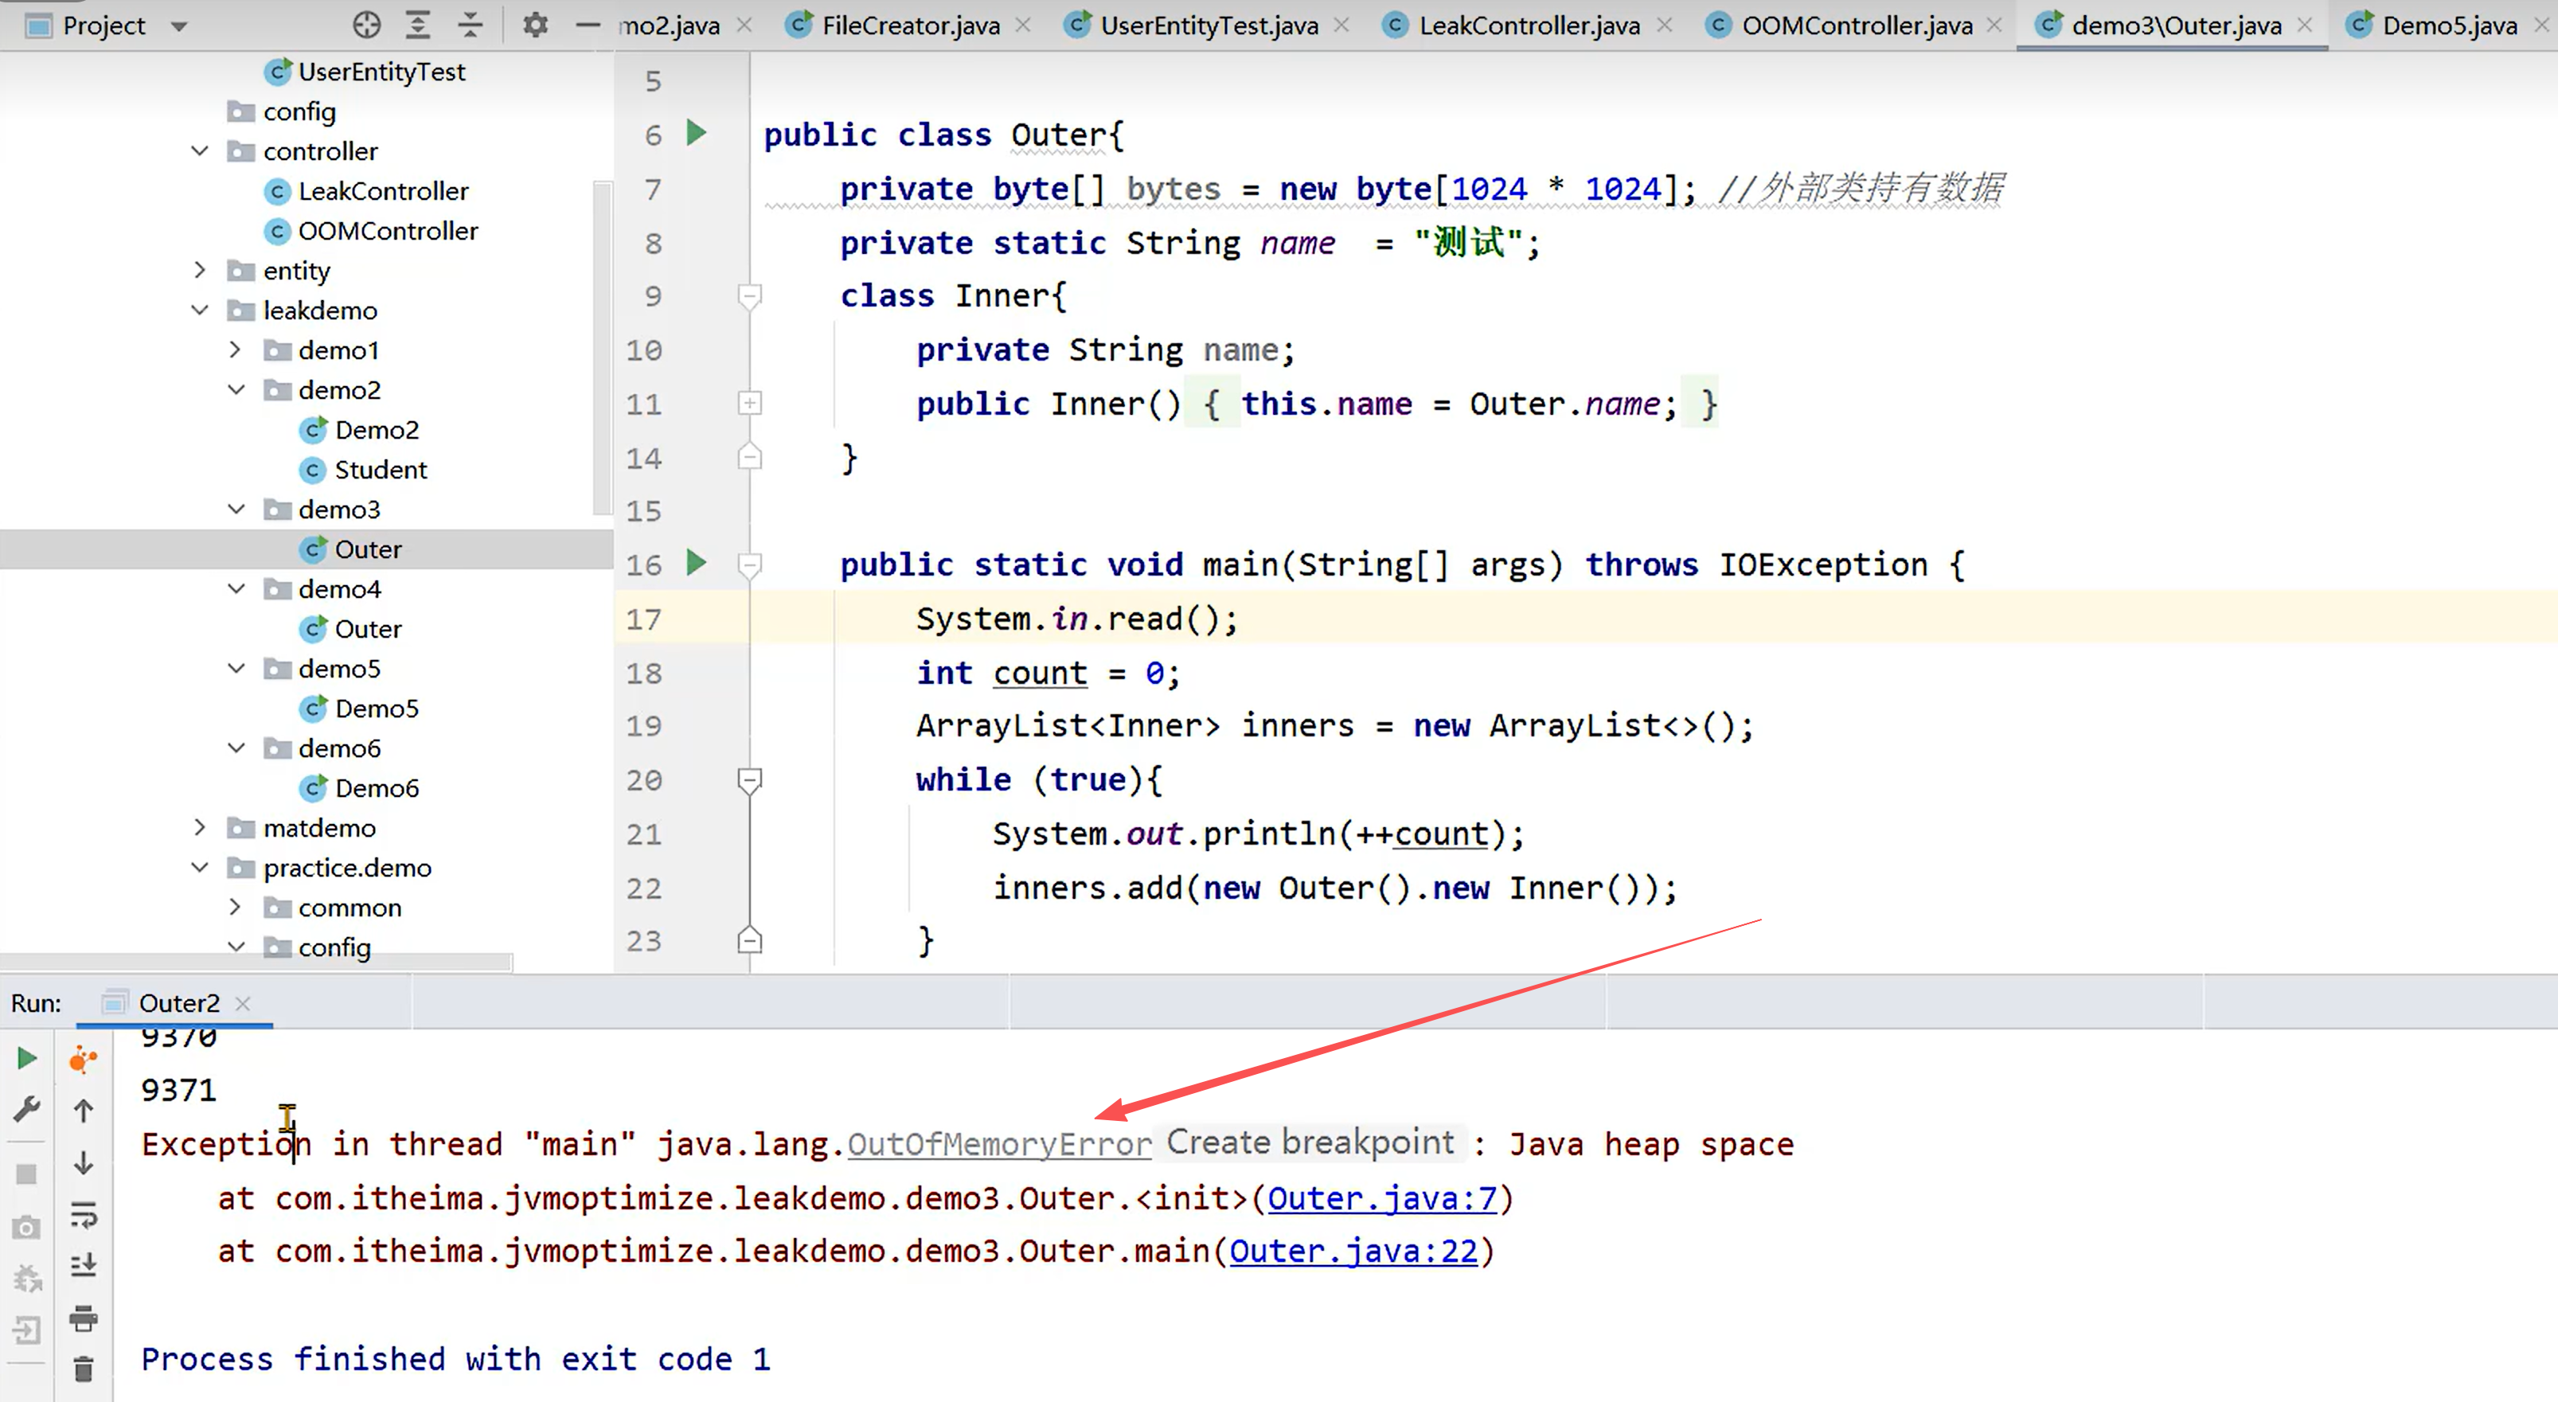Click the run gutter arrow next to main method
2558x1402 pixels.
[696, 563]
